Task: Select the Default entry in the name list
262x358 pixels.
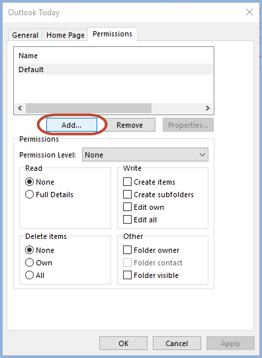Action: click(x=115, y=69)
